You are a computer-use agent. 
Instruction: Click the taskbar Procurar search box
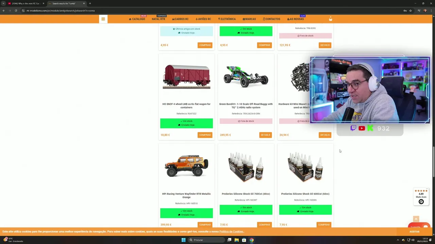[207, 240]
